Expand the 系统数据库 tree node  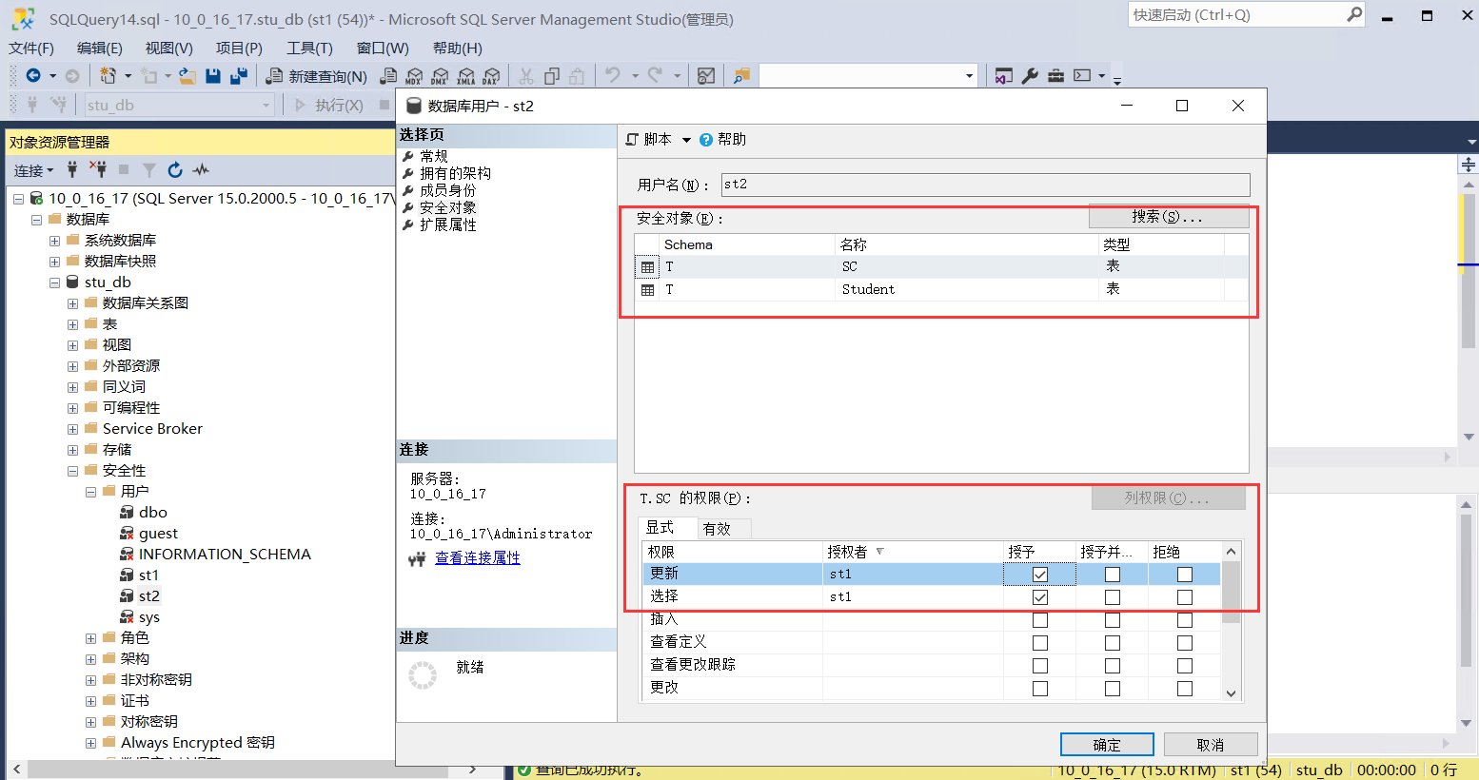point(54,241)
